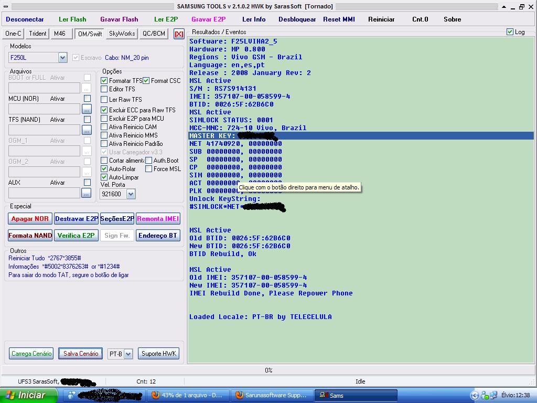The height and width of the screenshot is (403, 537).
Task: Enable the Cortar aliment checkbox
Action: pos(104,161)
